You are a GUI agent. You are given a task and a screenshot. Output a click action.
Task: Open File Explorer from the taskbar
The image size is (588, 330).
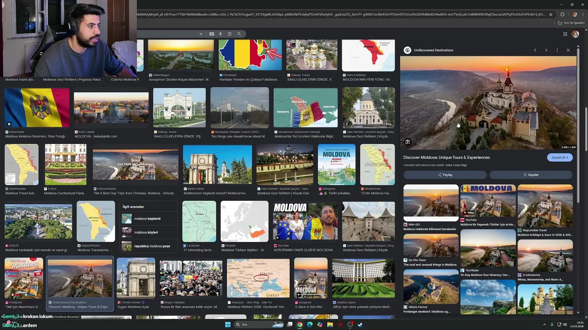click(x=330, y=324)
